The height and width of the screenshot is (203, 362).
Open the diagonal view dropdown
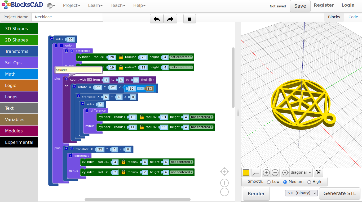[301, 173]
